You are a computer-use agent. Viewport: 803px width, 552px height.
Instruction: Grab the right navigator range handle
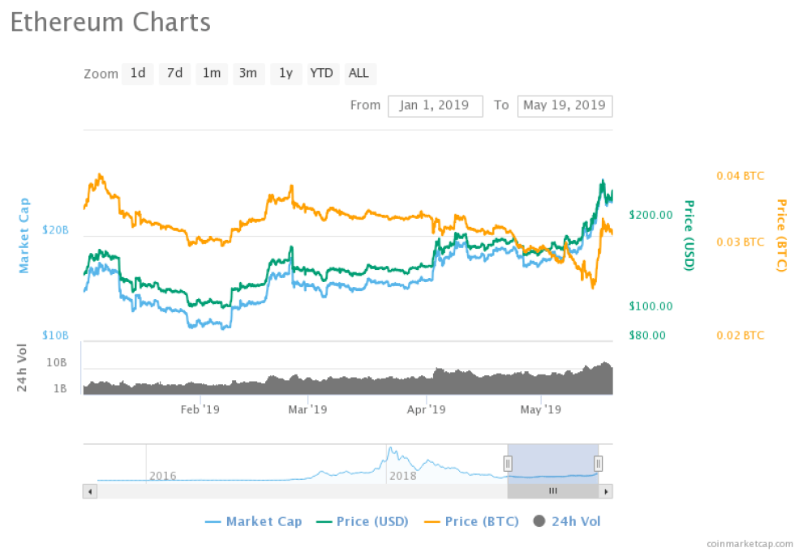598,464
